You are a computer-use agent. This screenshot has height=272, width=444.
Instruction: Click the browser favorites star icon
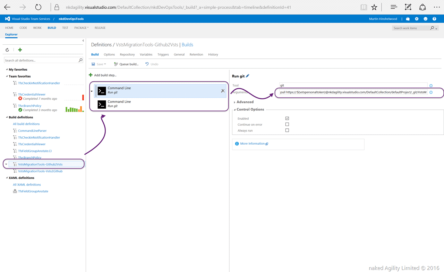374,7
